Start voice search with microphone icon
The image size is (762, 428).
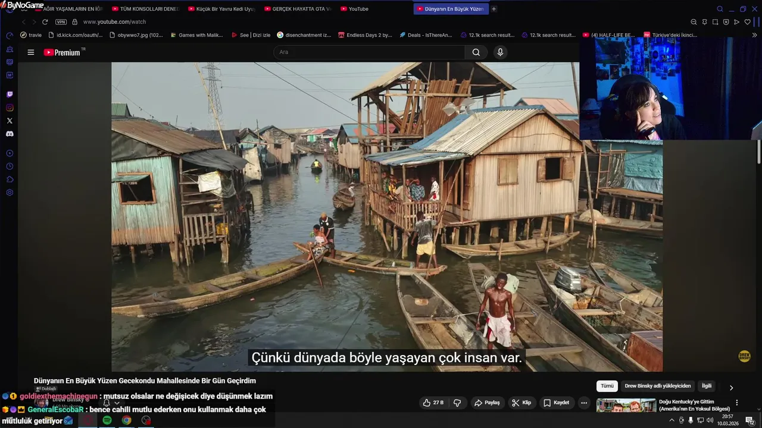500,52
